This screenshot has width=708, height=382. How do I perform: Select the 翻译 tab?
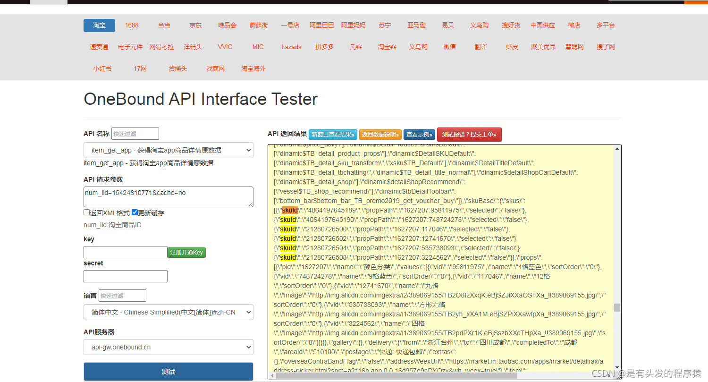[481, 47]
